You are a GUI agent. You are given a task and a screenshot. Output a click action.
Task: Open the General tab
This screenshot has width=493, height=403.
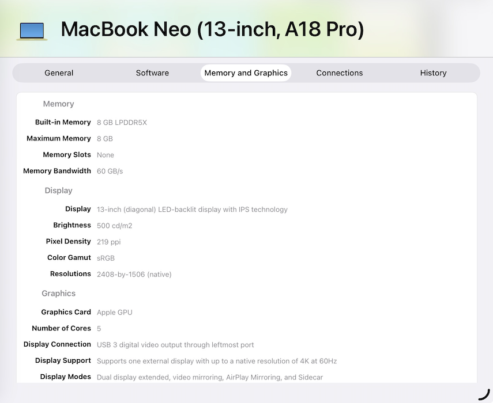pyautogui.click(x=59, y=73)
